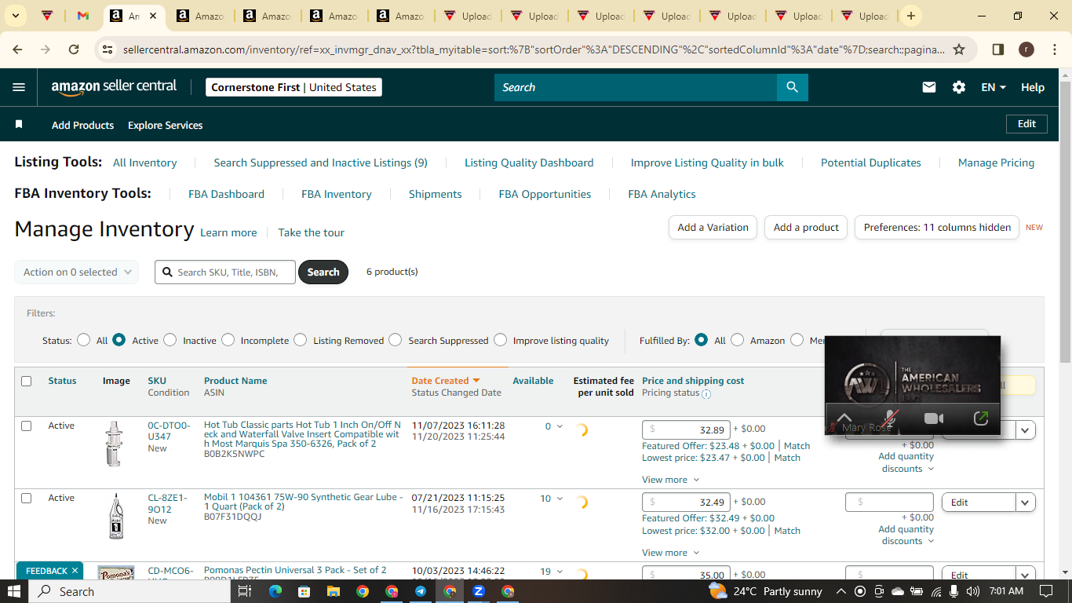Expand View more for Mobil 1 pricing
This screenshot has width=1072, height=603.
point(670,553)
